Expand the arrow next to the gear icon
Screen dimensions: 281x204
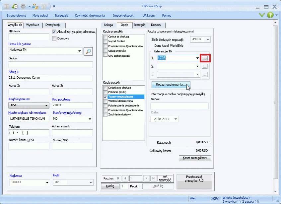click(x=29, y=7)
